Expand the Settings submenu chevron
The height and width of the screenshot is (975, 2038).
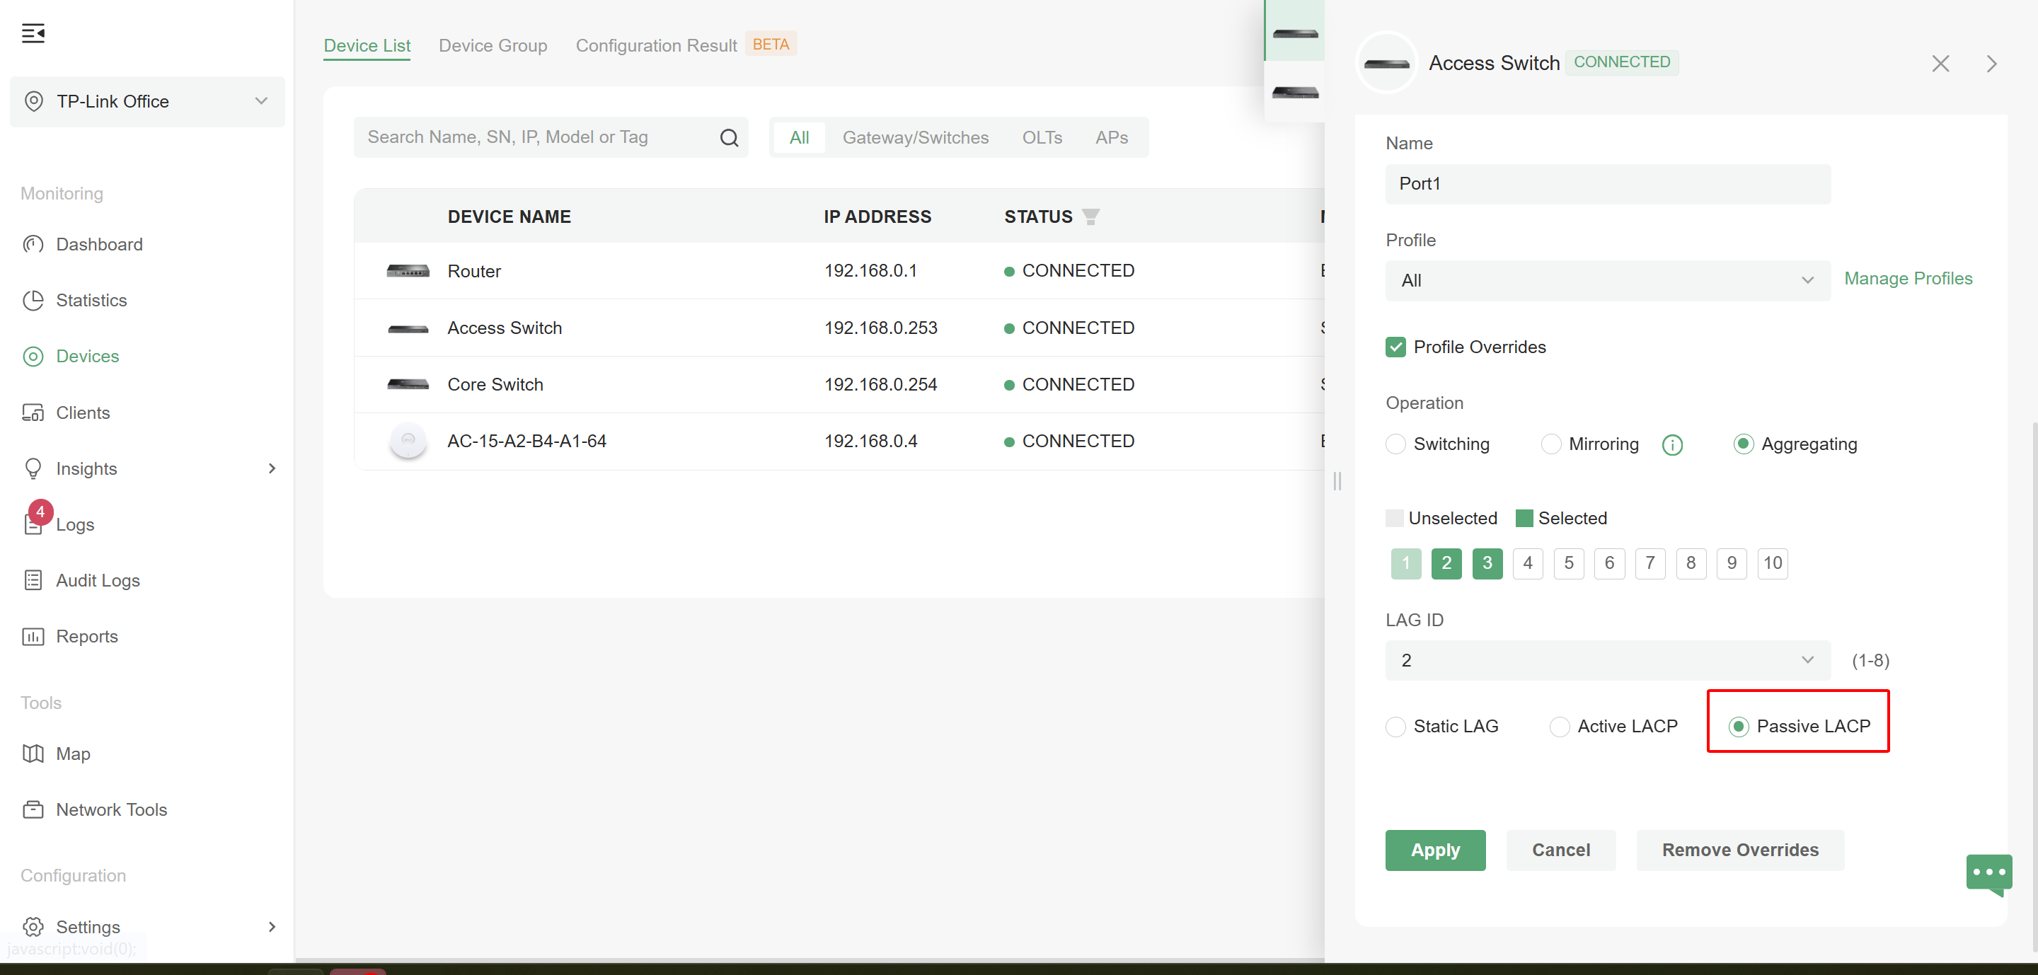(x=272, y=927)
